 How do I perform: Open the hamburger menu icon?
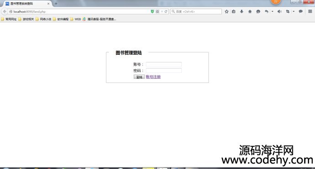point(310,12)
